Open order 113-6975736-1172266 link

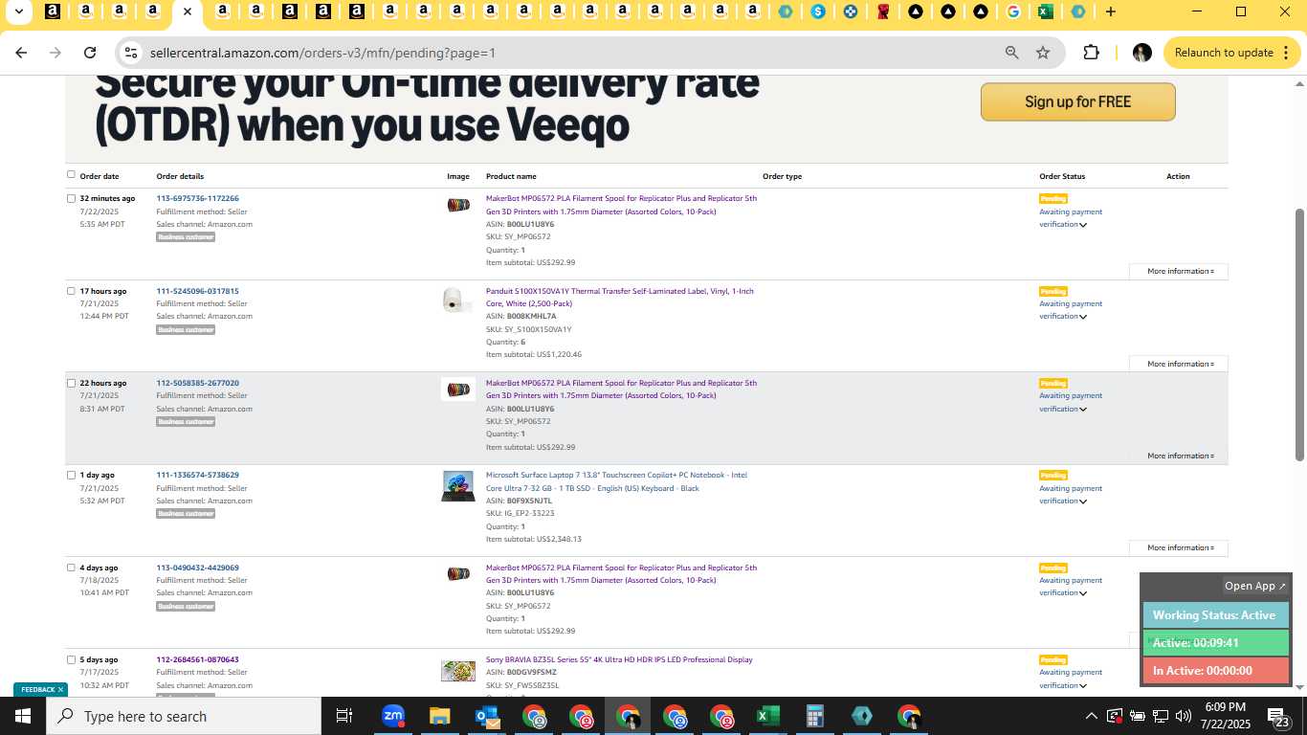pyautogui.click(x=198, y=198)
